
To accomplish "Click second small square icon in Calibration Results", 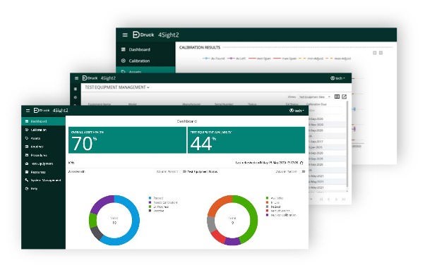I will point(381,53).
